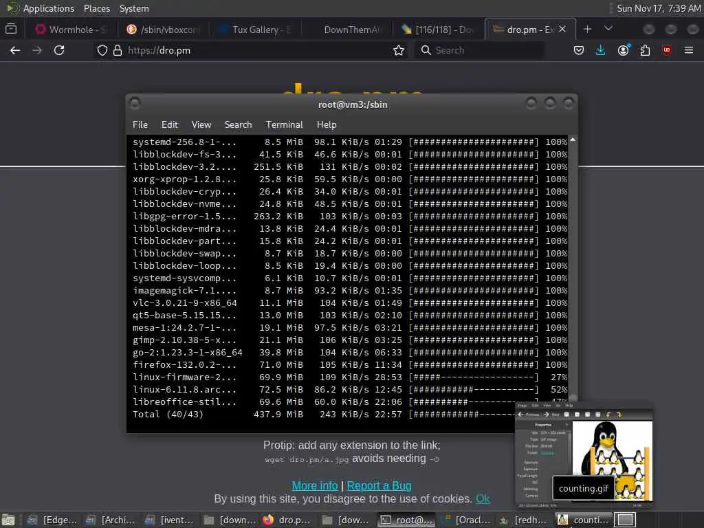704x528 pixels.
Task: Click the Total (40/43) progress line
Action: 323,414
